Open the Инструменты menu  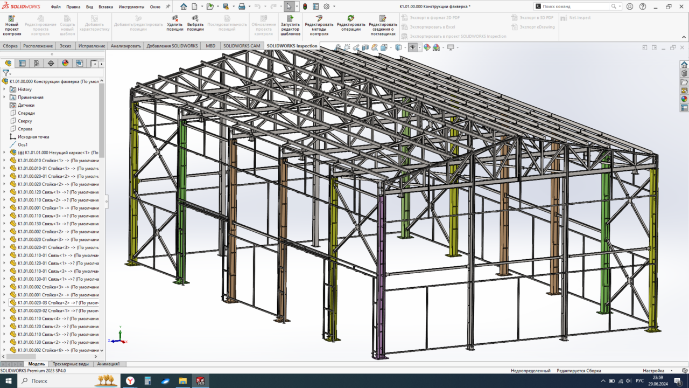pyautogui.click(x=131, y=7)
